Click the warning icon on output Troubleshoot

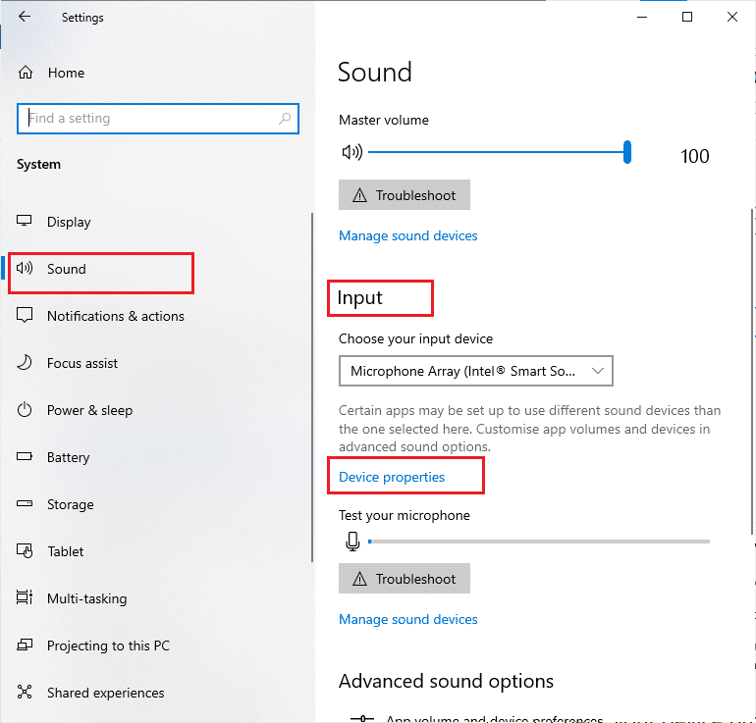(x=359, y=195)
